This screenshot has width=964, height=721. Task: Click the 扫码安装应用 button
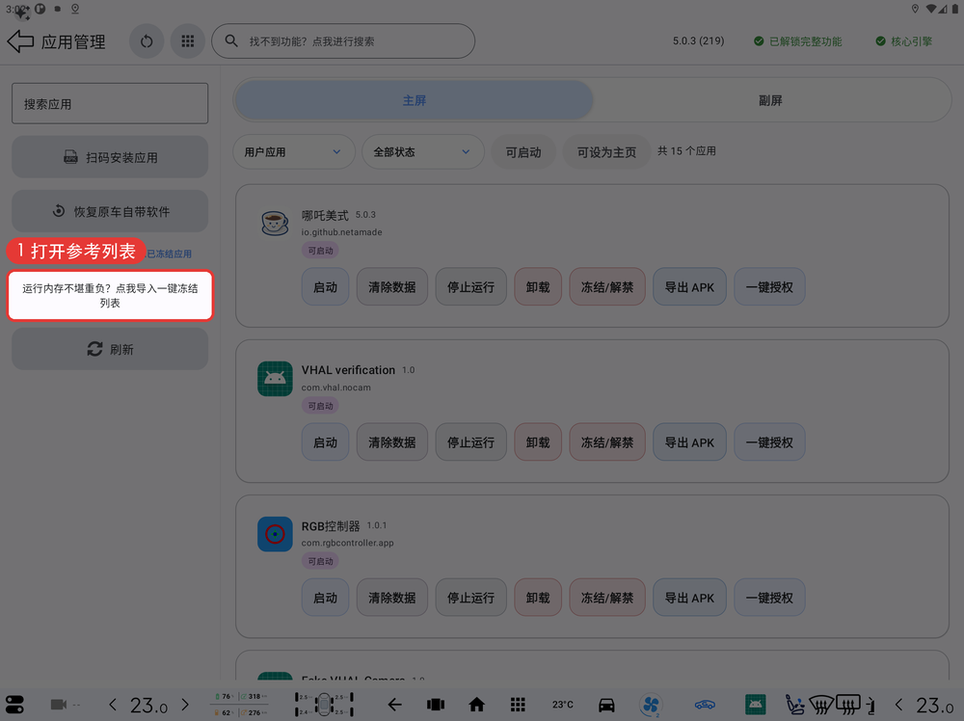click(x=110, y=157)
